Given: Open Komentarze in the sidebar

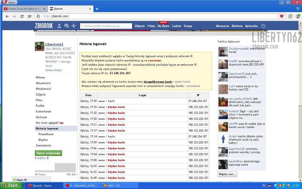Looking at the screenshot, I should coord(43,112).
